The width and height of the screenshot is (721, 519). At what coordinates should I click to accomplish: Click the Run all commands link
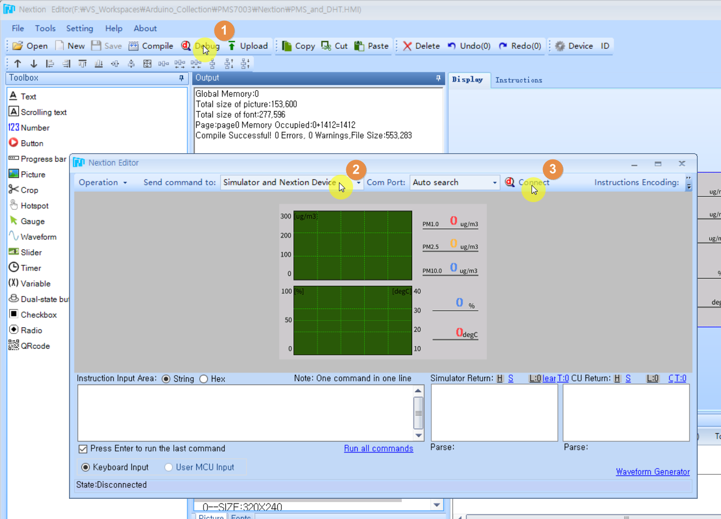click(x=378, y=448)
